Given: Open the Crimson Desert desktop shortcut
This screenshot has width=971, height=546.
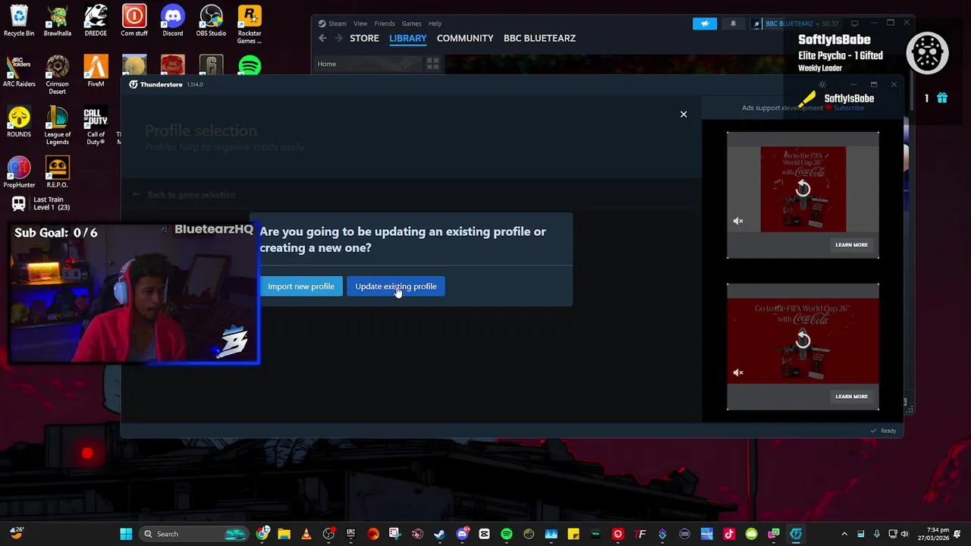Looking at the screenshot, I should (58, 76).
